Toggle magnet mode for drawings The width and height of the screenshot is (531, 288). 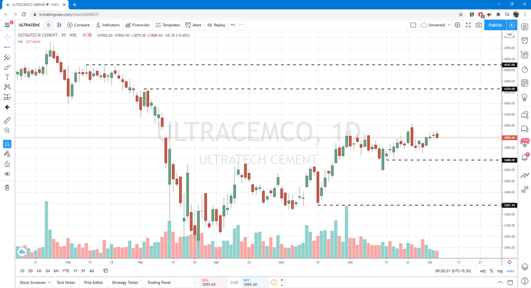[7, 144]
